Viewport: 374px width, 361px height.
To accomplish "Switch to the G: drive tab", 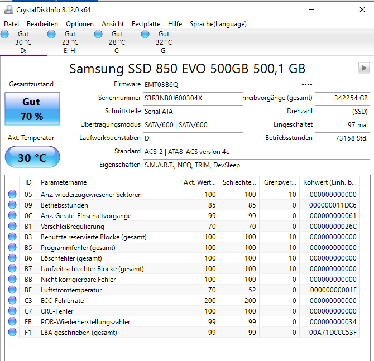I will coord(164,42).
